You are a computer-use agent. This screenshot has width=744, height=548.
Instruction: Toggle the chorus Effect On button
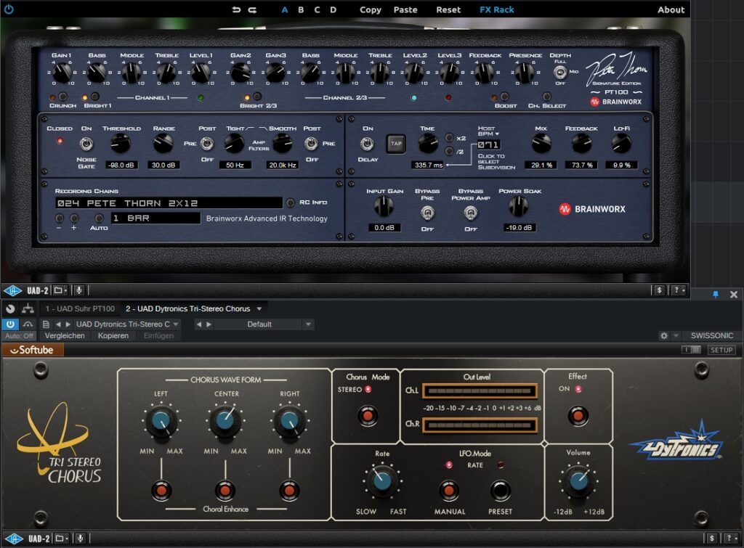(578, 415)
